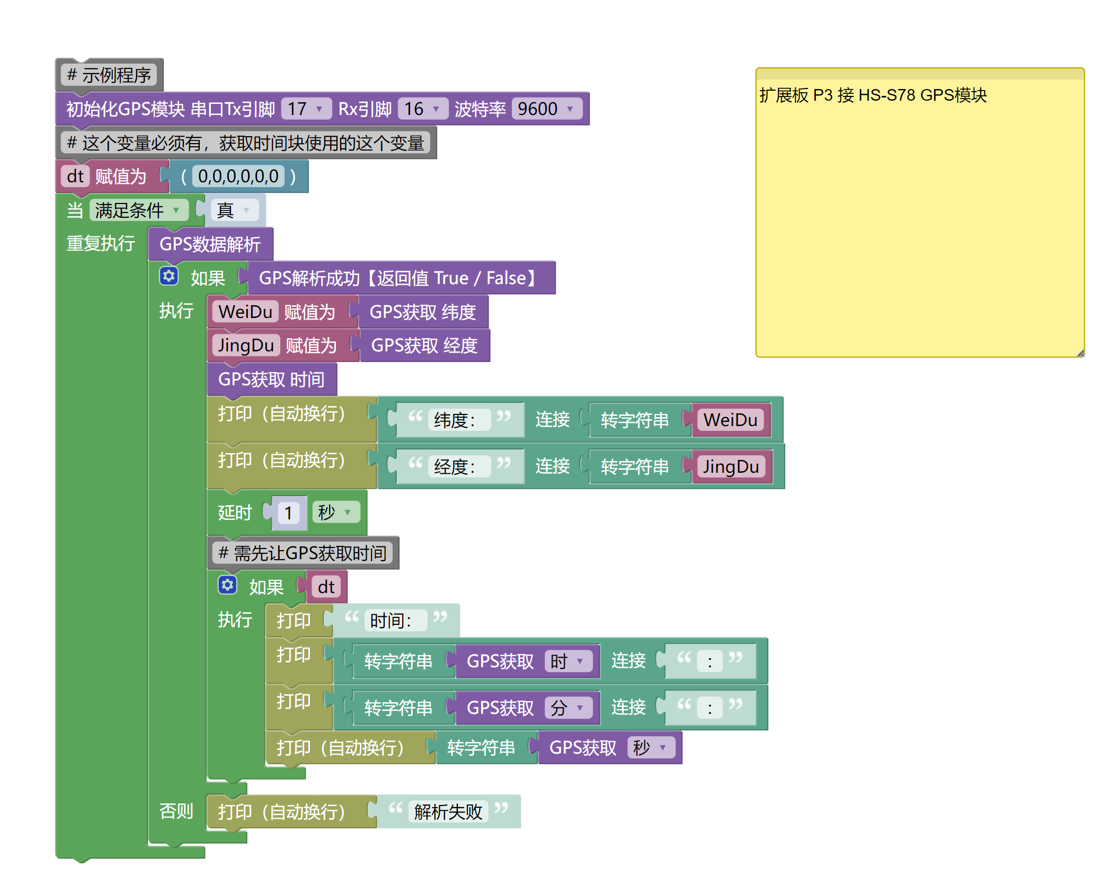Screen dimensions: 1118x884
Task: Select the GPS数据解析 block
Action: pyautogui.click(x=210, y=244)
